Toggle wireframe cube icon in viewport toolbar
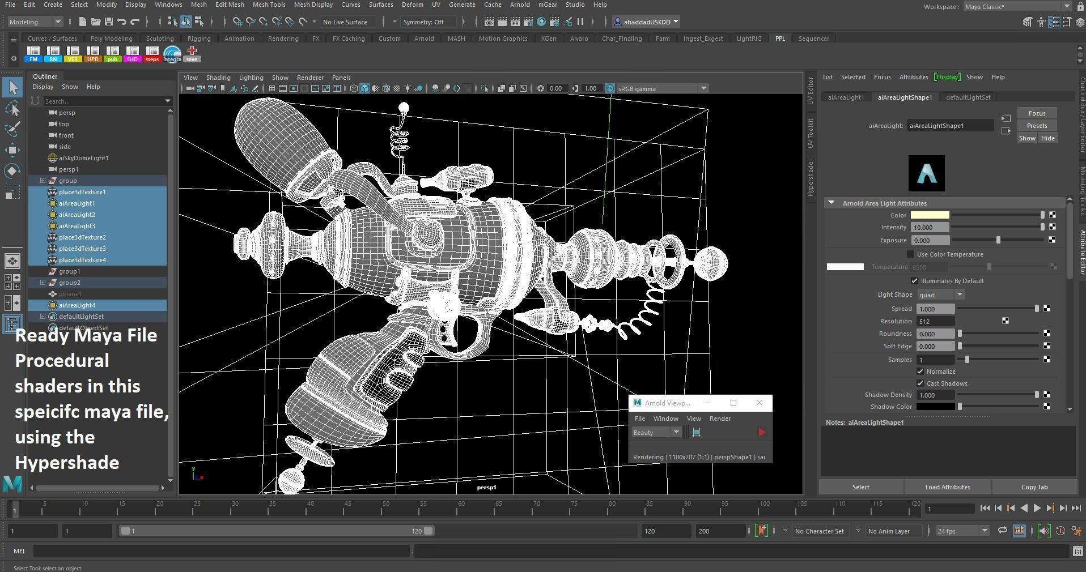The image size is (1086, 572). [x=354, y=88]
